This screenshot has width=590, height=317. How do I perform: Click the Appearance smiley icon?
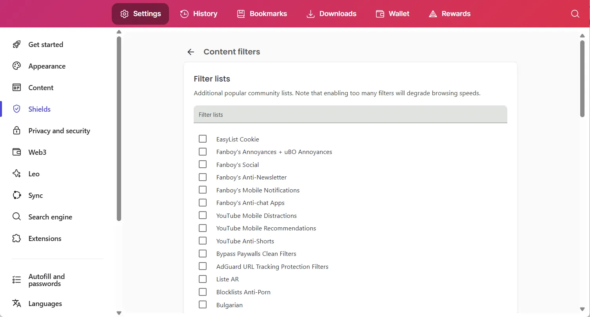16,66
